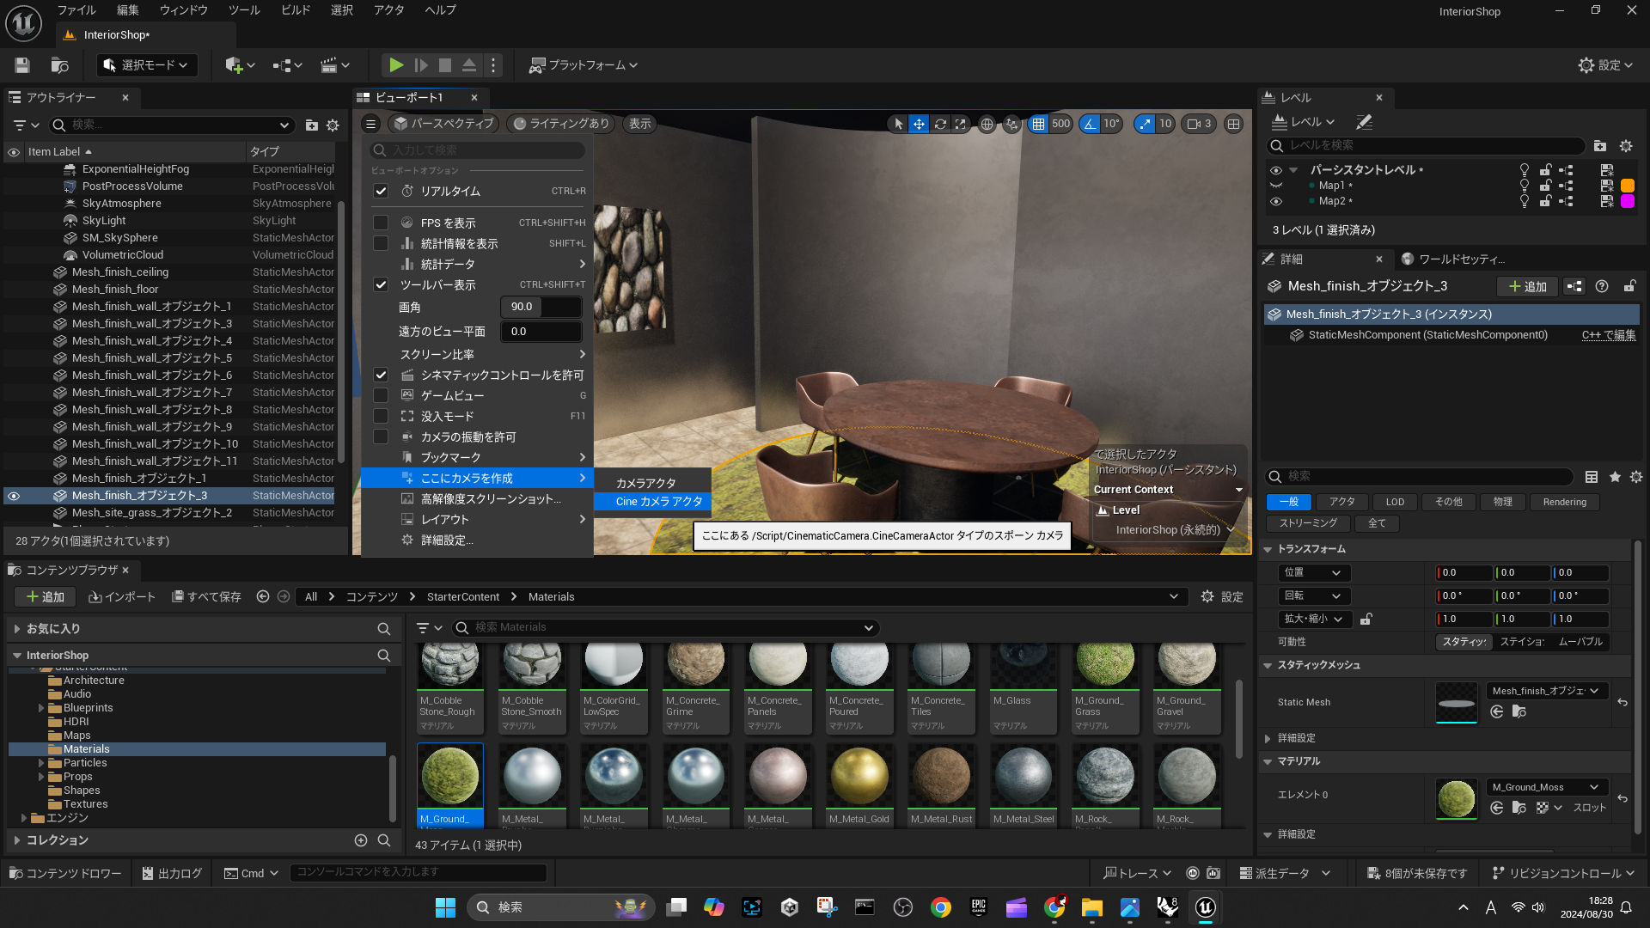Click the Save current level icon

pyautogui.click(x=22, y=65)
